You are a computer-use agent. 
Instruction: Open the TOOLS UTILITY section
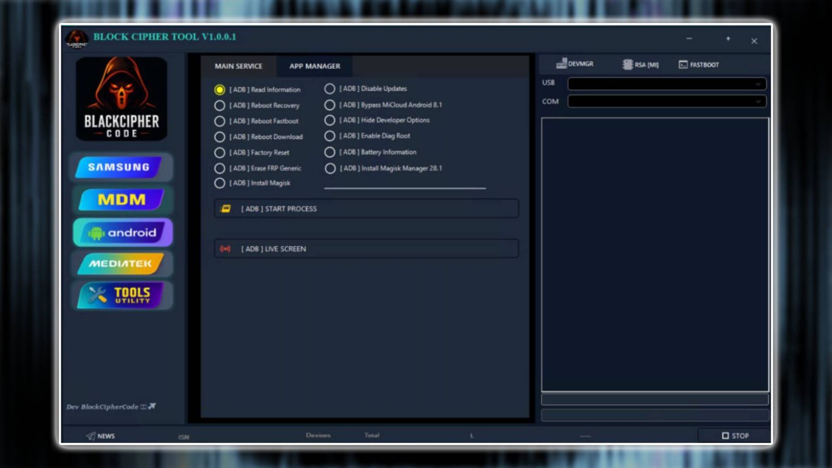click(x=121, y=295)
